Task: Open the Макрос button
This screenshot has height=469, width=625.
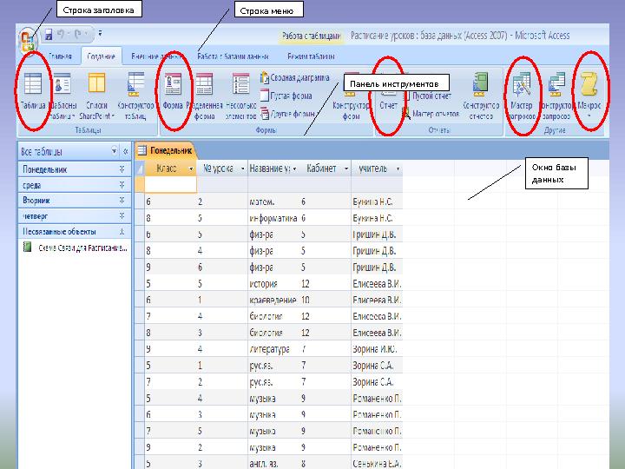Action: pos(589,96)
